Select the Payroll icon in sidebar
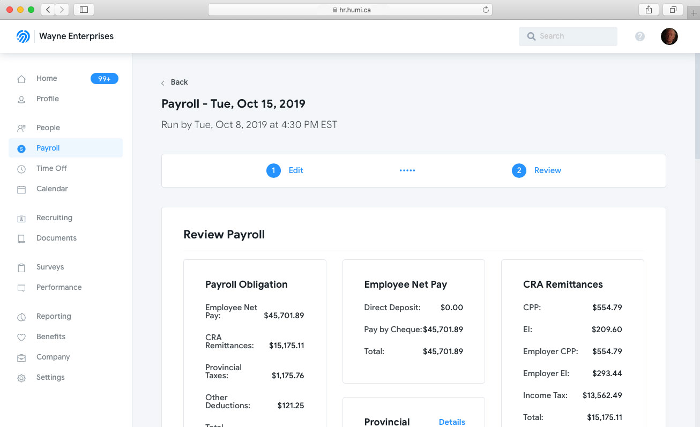The image size is (700, 427). [21, 148]
